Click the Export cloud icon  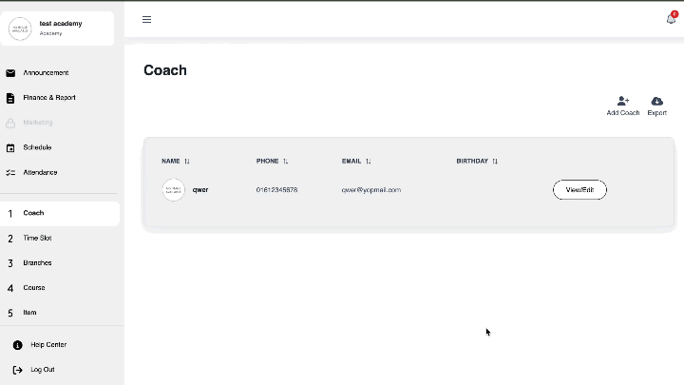pyautogui.click(x=656, y=101)
